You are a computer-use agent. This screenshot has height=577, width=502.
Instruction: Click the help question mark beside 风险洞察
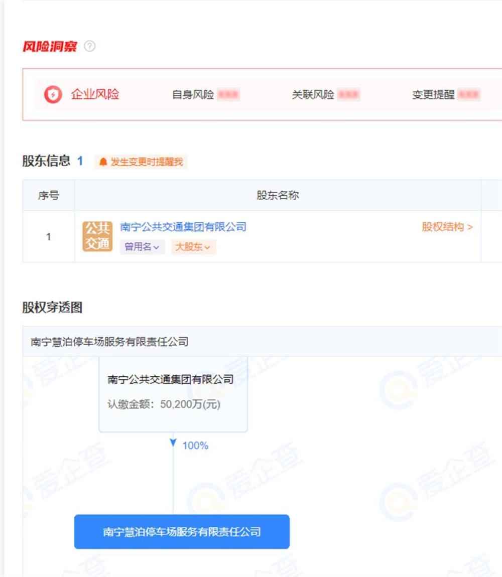click(89, 46)
